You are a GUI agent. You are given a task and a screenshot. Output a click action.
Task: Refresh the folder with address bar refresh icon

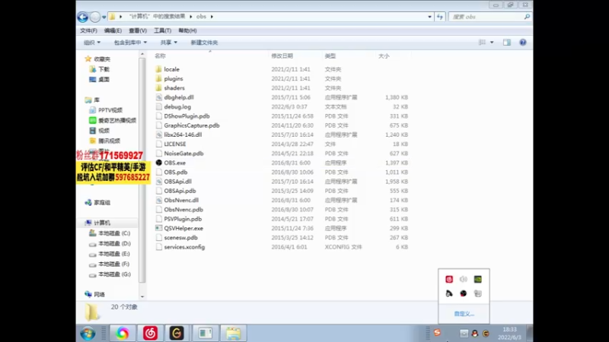[x=440, y=17]
